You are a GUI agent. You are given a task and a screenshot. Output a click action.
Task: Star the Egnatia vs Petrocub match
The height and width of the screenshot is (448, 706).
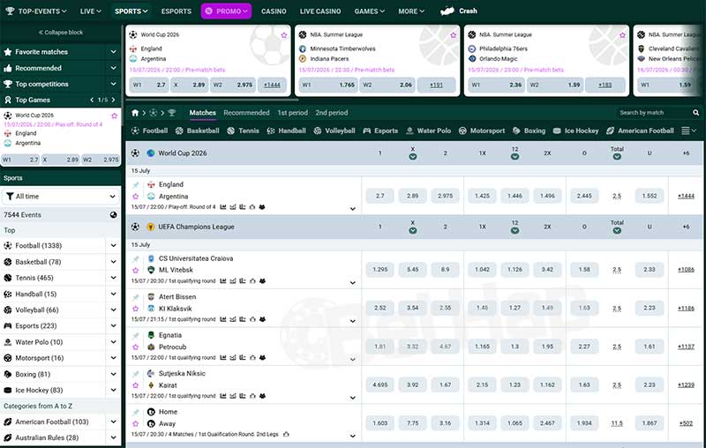tap(136, 347)
